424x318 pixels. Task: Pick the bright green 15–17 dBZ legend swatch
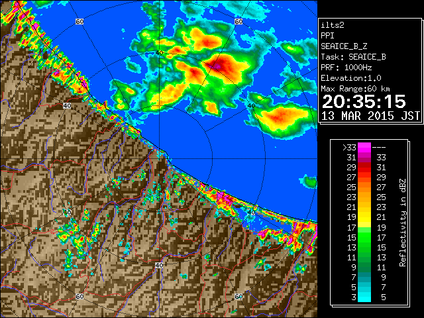click(x=364, y=237)
